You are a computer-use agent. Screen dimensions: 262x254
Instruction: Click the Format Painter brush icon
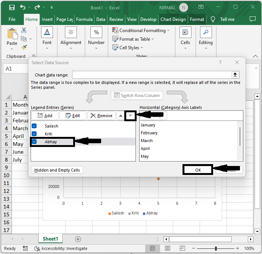pyautogui.click(x=24, y=47)
